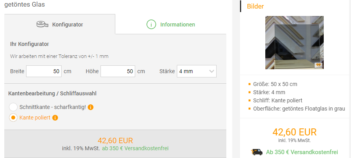This screenshot has width=351, height=158.
Task: Switch to the Konfigurator tab
Action: coord(60,24)
